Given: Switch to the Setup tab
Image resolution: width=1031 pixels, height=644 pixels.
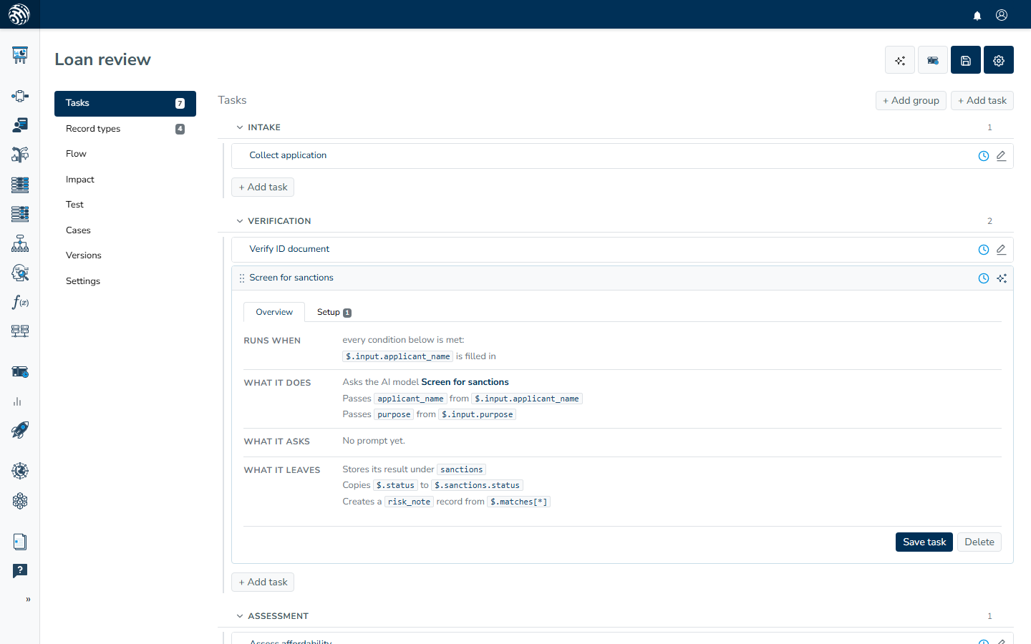Looking at the screenshot, I should 334,312.
